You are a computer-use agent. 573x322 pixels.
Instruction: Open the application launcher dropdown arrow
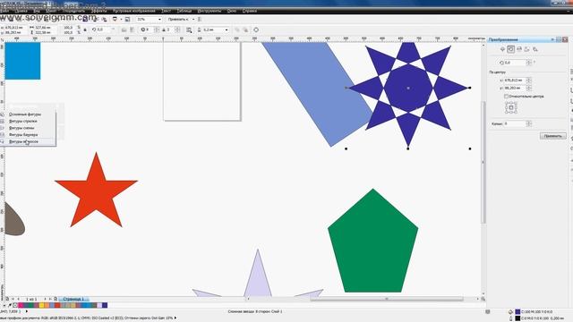(121, 19)
